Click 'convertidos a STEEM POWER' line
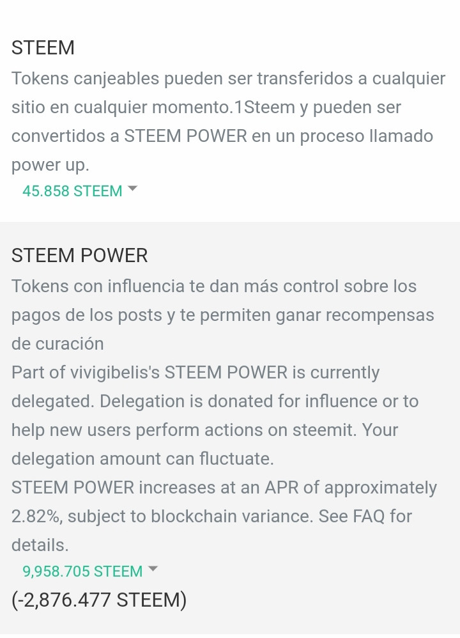Image resolution: width=460 pixels, height=638 pixels. tap(222, 136)
